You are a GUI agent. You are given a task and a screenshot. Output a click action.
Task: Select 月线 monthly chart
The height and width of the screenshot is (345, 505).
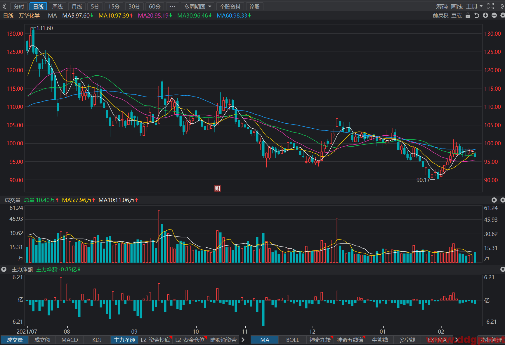pos(77,6)
